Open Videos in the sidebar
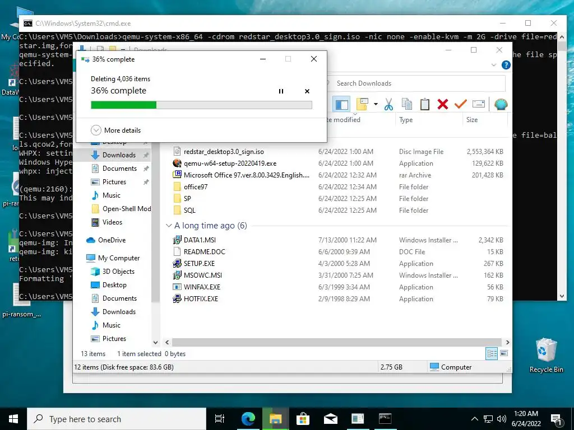Viewport: 574px width, 430px height. coord(112,222)
